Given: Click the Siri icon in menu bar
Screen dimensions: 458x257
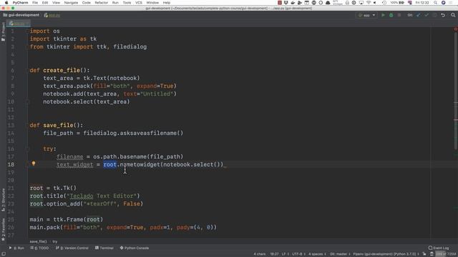Looking at the screenshot, I should tap(444, 3).
